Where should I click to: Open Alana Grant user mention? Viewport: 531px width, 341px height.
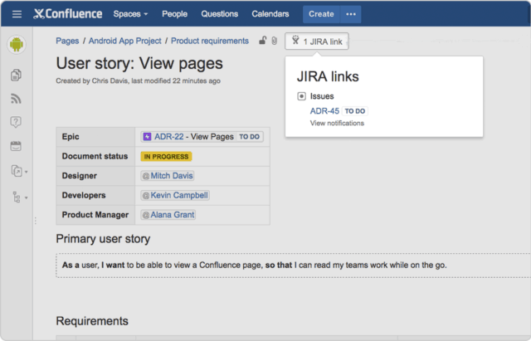pyautogui.click(x=168, y=215)
